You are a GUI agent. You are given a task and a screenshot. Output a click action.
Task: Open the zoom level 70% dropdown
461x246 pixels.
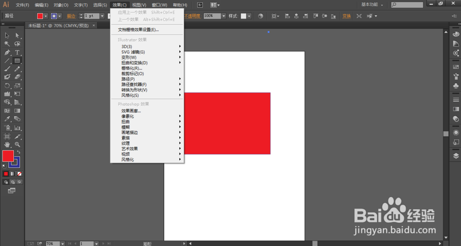click(62, 244)
